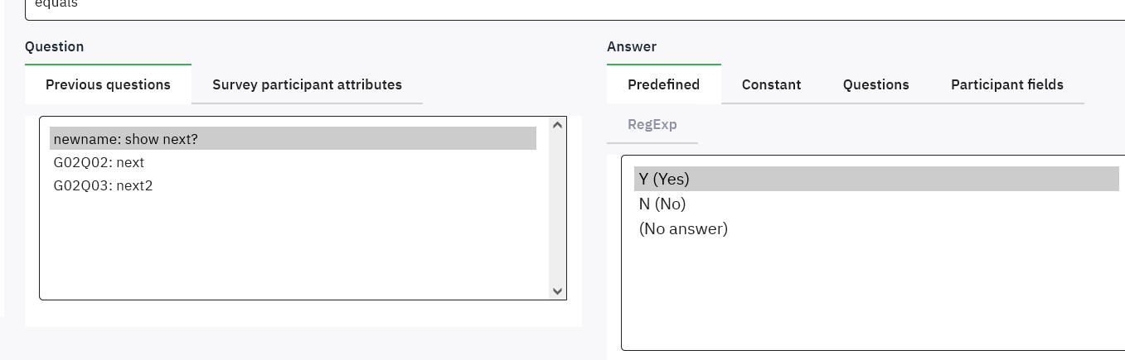1125x360 pixels.
Task: Click empty space in the question list box
Action: pyautogui.click(x=290, y=248)
